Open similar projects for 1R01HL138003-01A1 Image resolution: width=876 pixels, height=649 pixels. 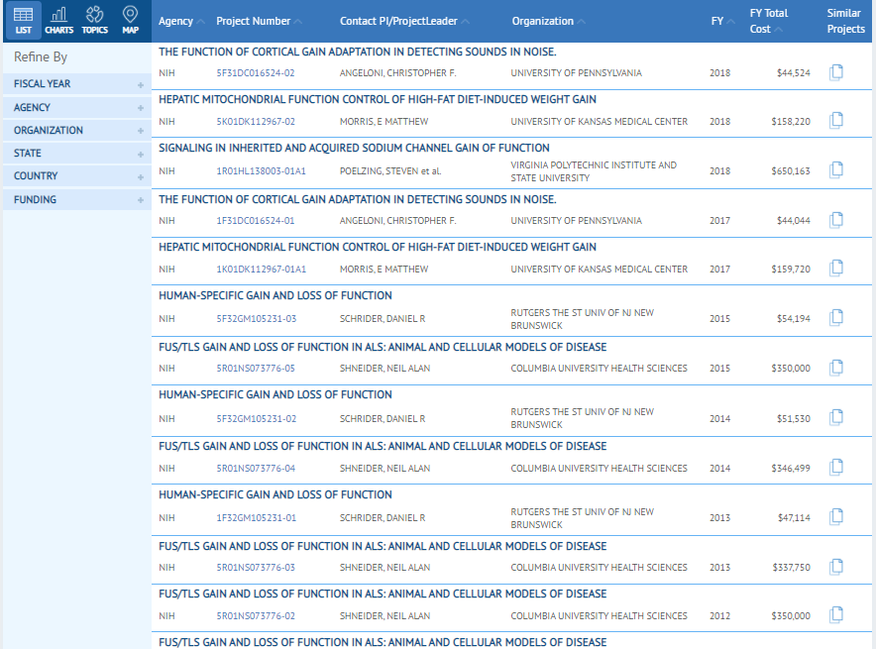(x=836, y=170)
